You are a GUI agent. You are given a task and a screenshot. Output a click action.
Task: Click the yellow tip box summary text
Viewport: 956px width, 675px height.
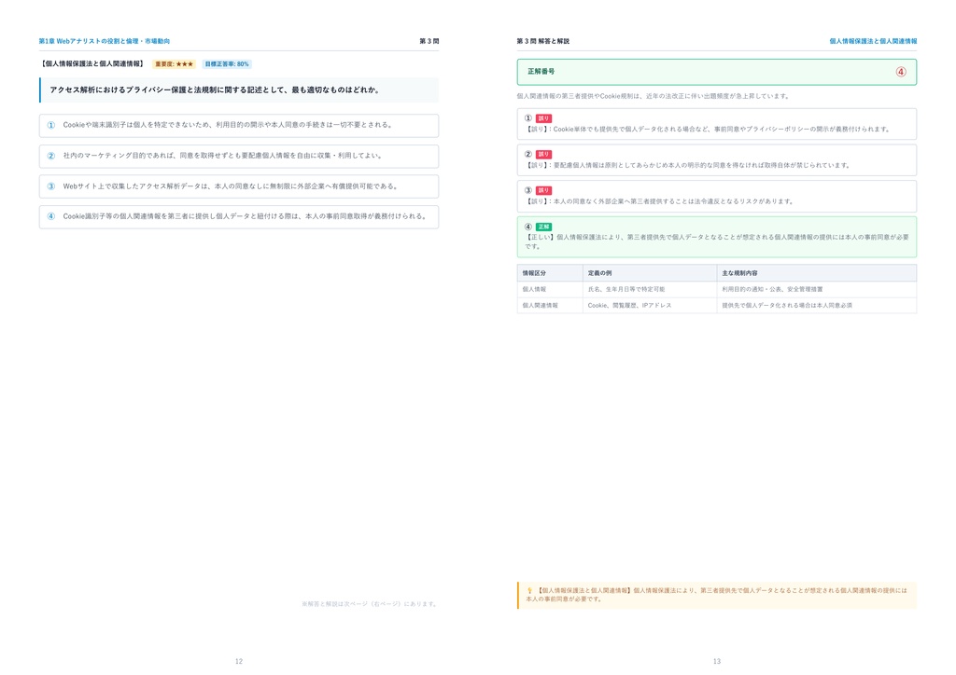[x=717, y=595]
